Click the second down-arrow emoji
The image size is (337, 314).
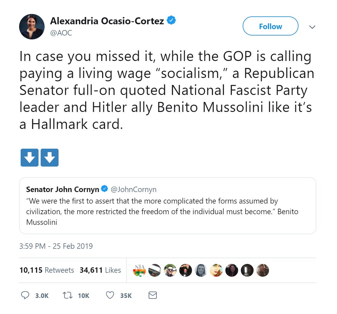coord(49,157)
